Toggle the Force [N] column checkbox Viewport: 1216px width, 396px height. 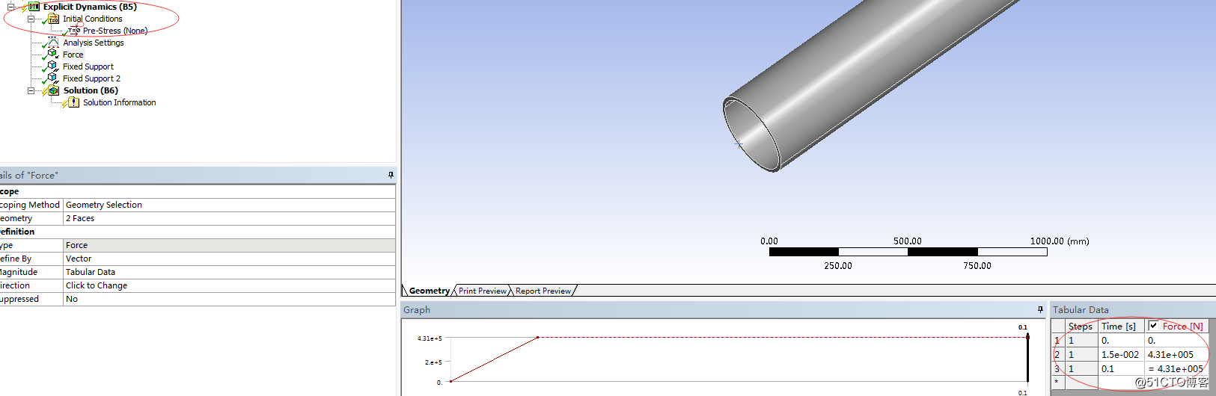(x=1153, y=326)
